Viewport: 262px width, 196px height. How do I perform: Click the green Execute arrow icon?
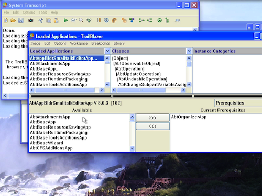pos(66,20)
